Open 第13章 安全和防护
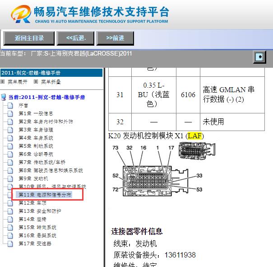 (x=40, y=211)
